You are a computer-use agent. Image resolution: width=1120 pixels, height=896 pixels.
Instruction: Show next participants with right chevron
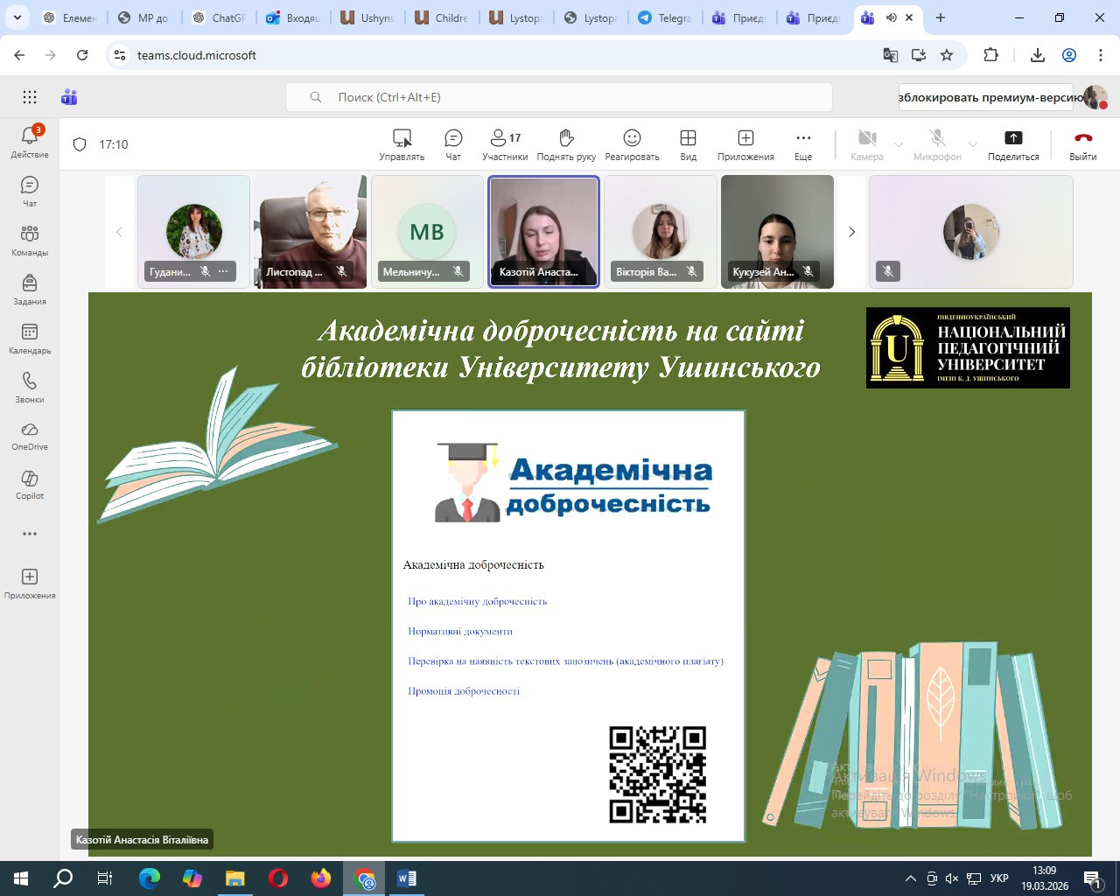click(x=851, y=232)
